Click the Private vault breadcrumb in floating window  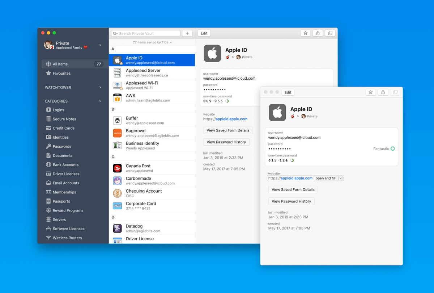click(309, 116)
